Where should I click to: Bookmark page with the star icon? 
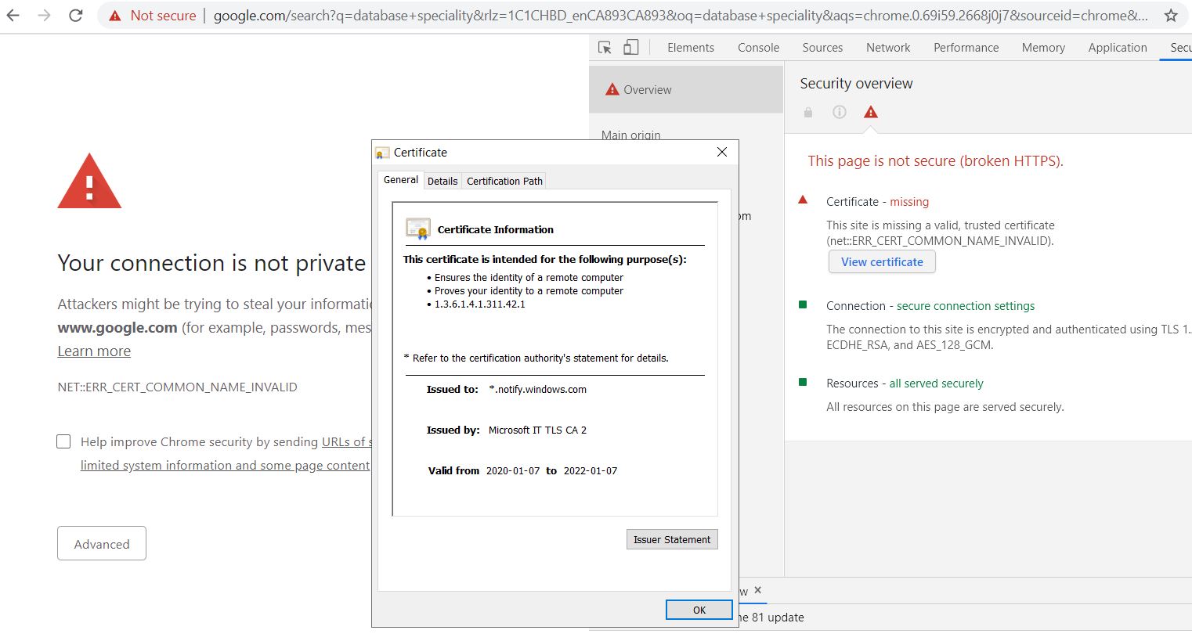pyautogui.click(x=1171, y=15)
